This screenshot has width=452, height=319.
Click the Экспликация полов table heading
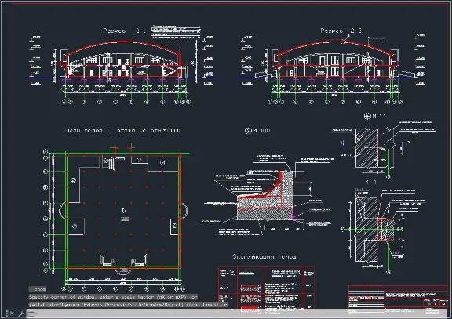click(264, 256)
